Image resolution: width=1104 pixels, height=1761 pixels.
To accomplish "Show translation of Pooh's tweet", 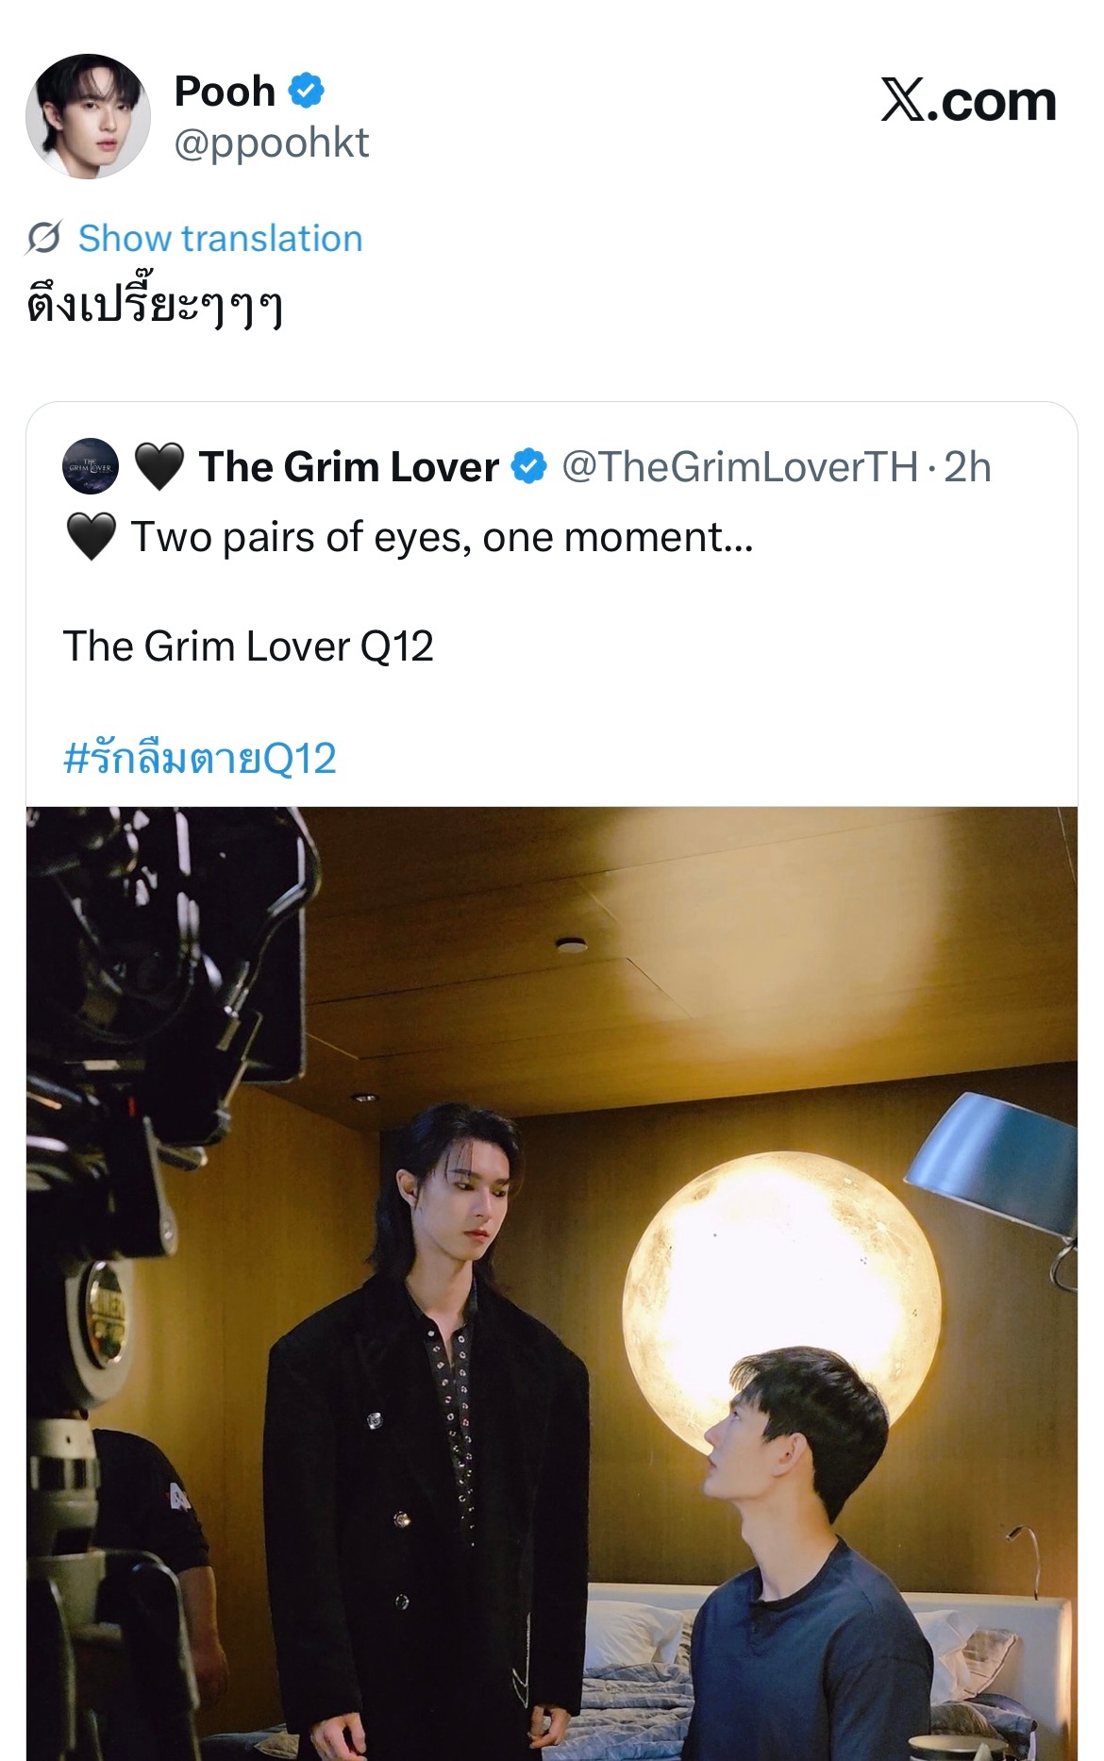I will [220, 238].
